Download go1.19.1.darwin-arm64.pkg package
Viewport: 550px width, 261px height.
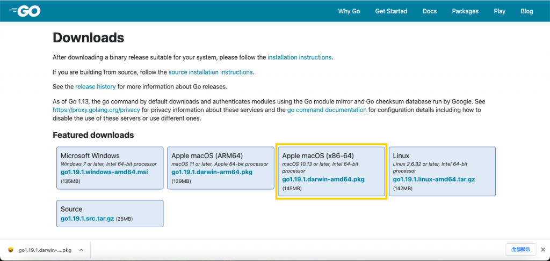pos(212,172)
